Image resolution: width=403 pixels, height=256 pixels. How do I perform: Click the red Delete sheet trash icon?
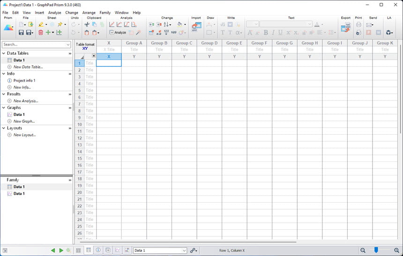click(41, 32)
